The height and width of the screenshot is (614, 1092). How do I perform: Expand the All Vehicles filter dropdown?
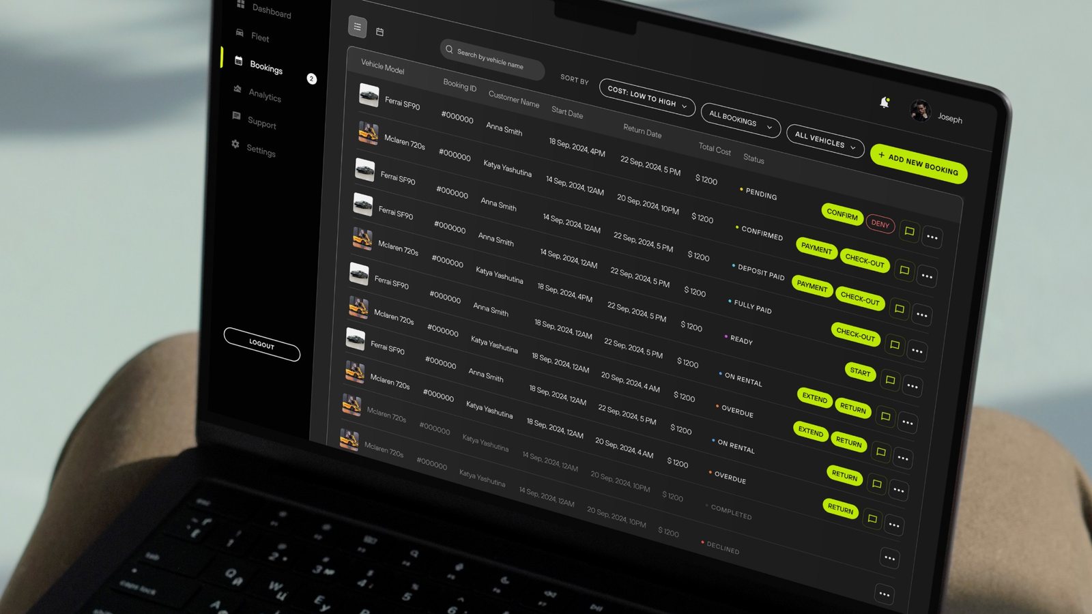click(x=825, y=141)
